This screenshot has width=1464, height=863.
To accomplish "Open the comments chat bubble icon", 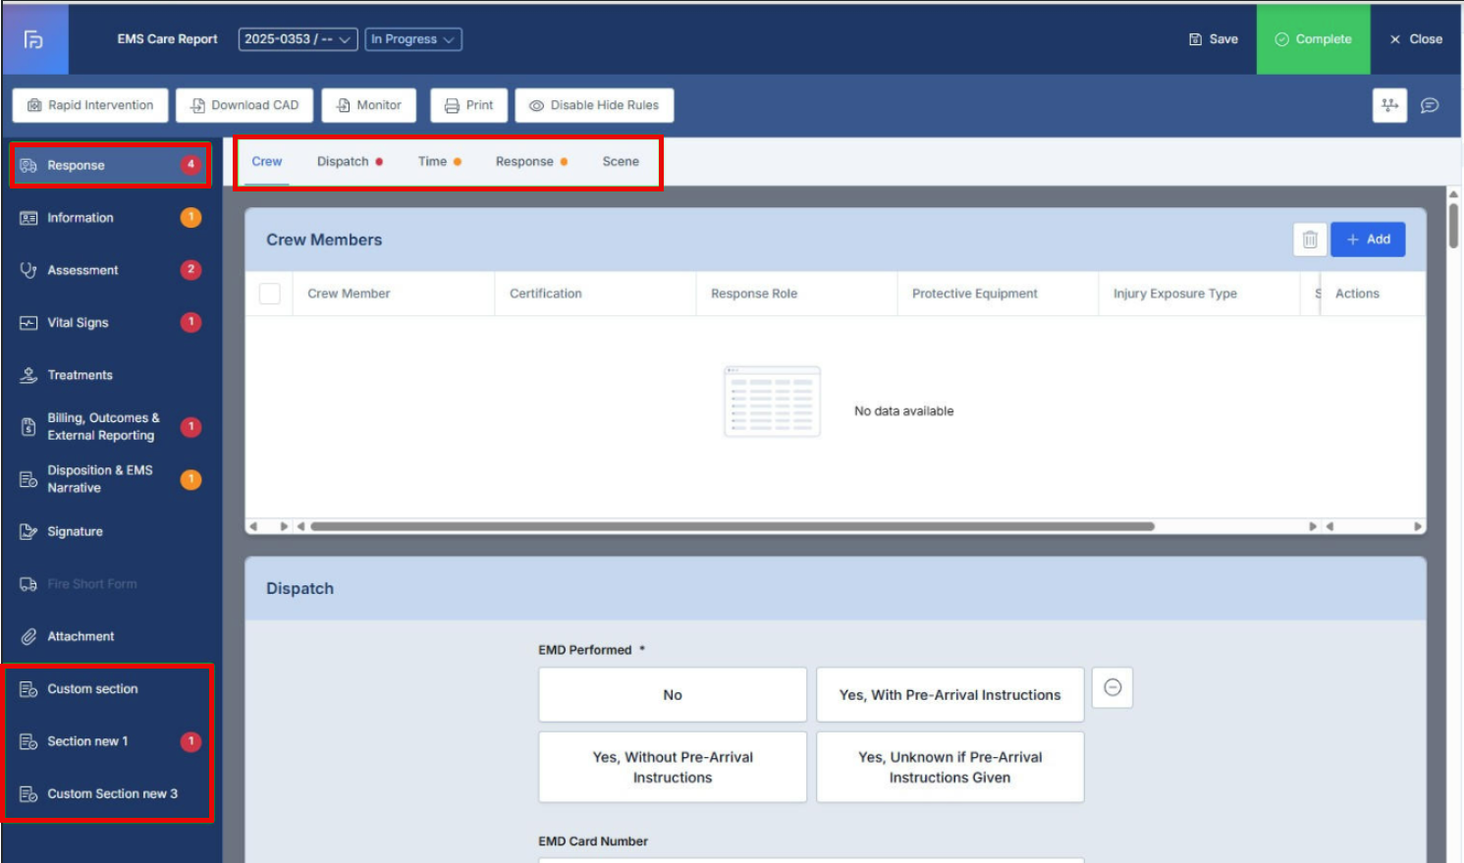I will [x=1430, y=105].
